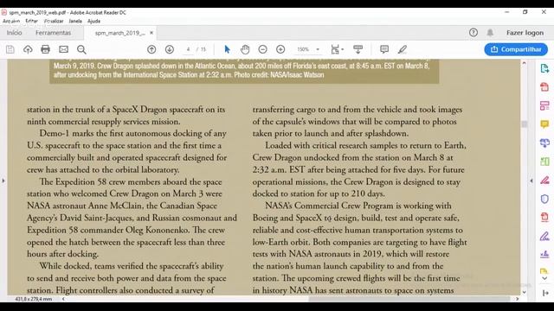
Task: Open Export PDF tool in sidebar
Action: pyautogui.click(x=544, y=68)
